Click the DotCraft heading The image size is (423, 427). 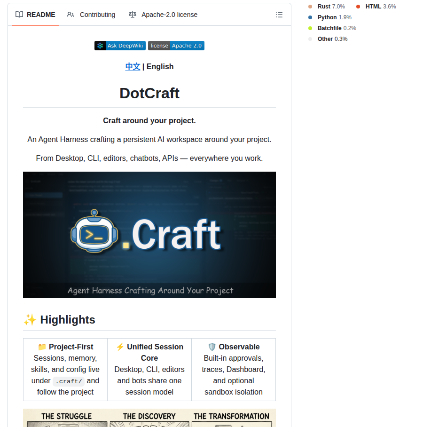point(149,94)
